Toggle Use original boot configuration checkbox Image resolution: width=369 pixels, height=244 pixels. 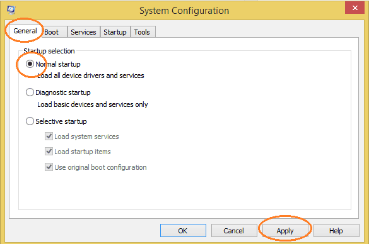coord(49,167)
